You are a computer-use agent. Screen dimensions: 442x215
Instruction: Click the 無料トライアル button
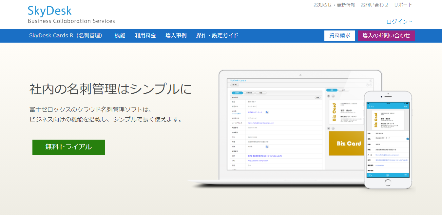[x=68, y=147]
